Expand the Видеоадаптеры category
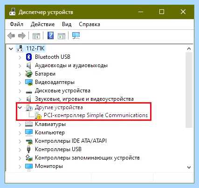The image size is (199, 188). pos(20,83)
